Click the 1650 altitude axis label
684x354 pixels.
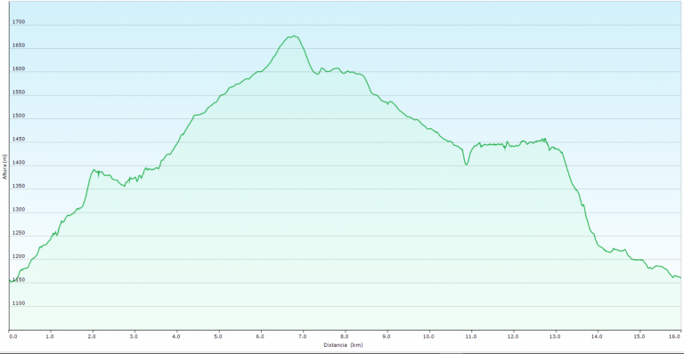(19, 45)
